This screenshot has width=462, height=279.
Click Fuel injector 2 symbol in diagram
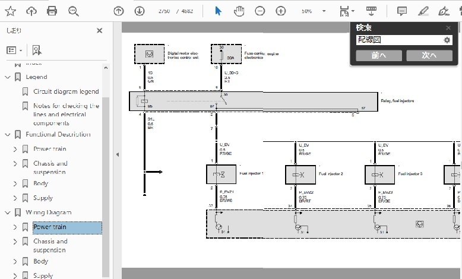pos(300,175)
